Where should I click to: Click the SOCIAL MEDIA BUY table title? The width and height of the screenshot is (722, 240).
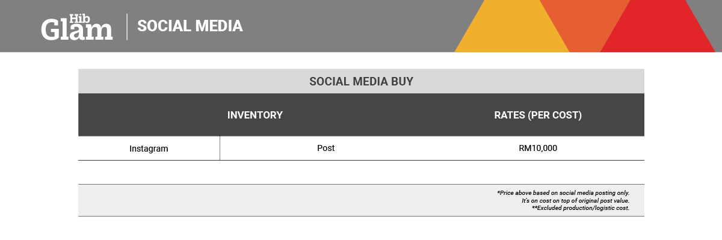[x=361, y=81]
